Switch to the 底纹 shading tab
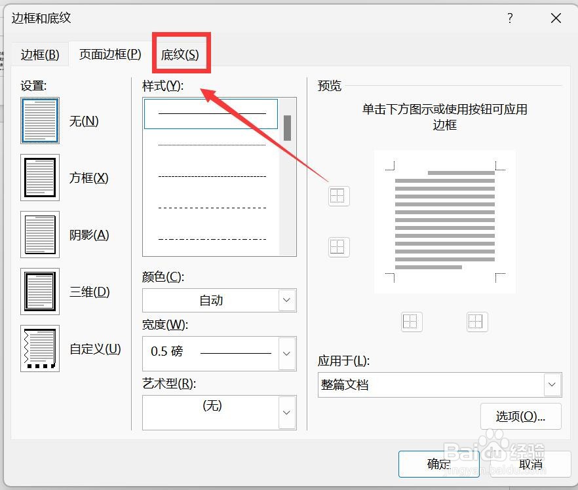The image size is (578, 490). coord(180,54)
